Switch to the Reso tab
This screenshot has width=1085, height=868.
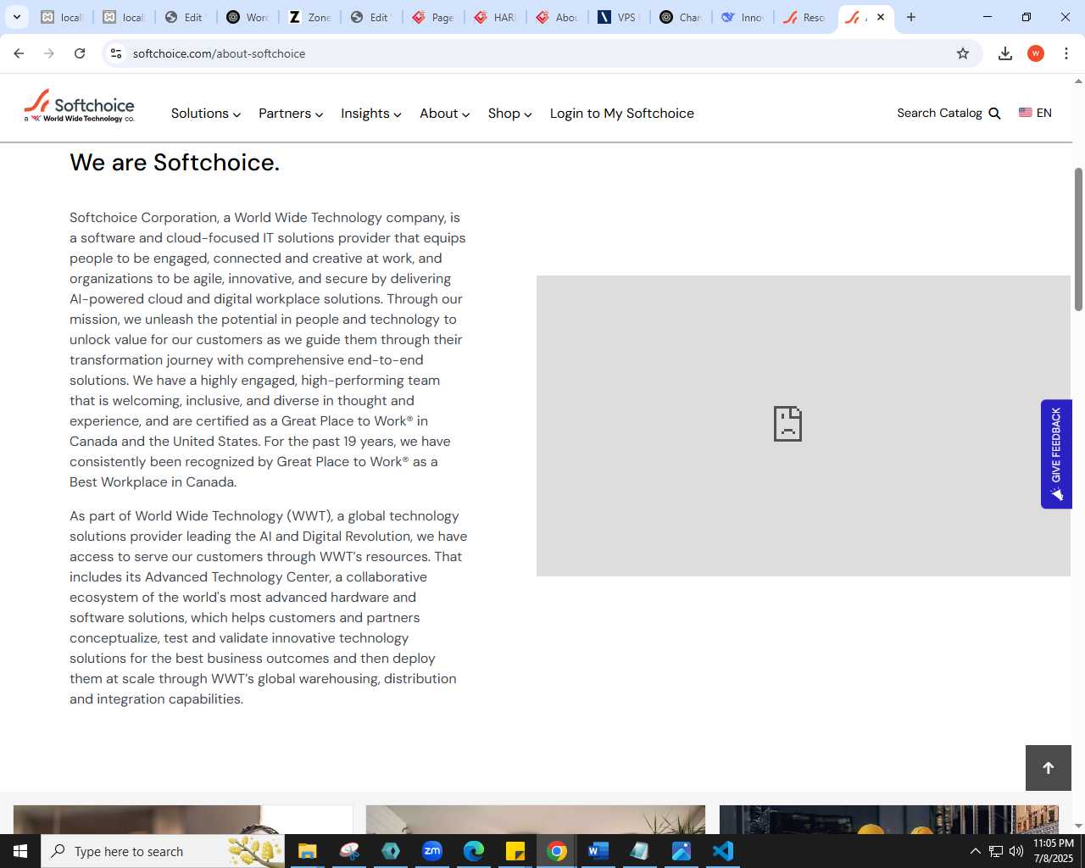[x=804, y=17]
